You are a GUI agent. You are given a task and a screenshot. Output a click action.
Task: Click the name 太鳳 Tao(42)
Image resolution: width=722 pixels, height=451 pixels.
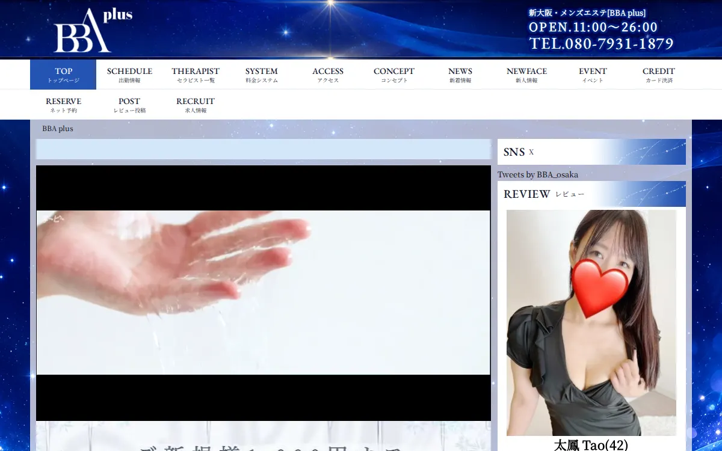pos(591,445)
